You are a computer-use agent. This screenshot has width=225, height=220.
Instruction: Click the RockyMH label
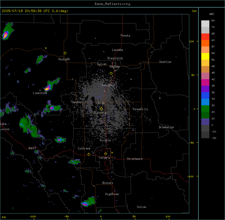(x=64, y=59)
